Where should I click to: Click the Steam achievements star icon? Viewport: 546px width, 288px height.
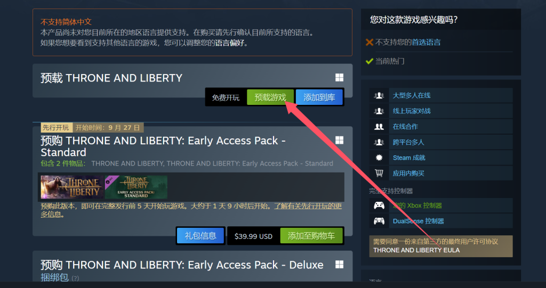[379, 158]
